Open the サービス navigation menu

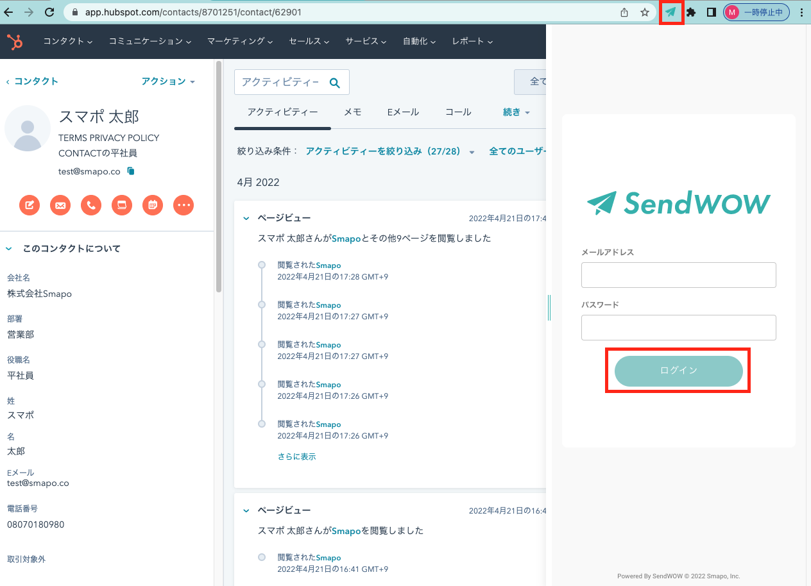(x=366, y=41)
